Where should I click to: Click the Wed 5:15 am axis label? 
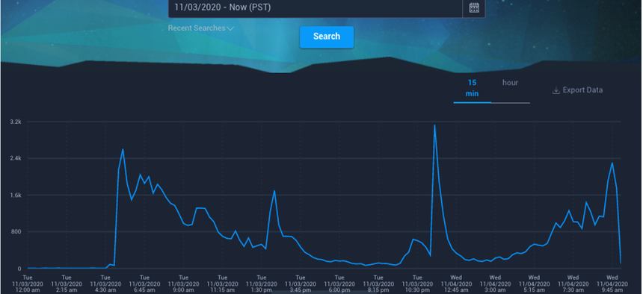tap(534, 284)
